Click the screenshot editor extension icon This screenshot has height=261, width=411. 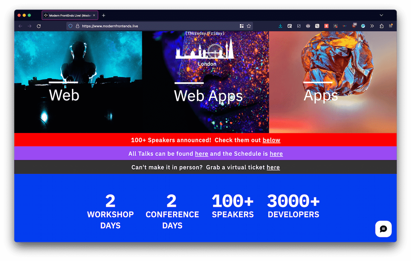click(290, 26)
